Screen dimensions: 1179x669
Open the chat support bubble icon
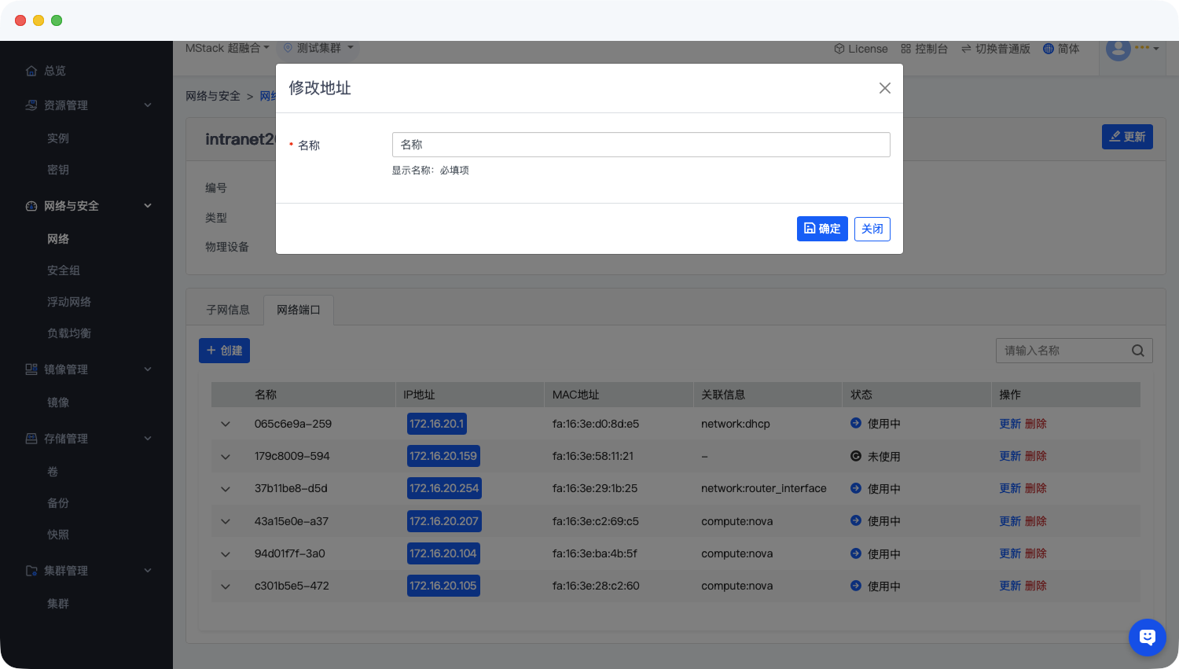click(1147, 637)
